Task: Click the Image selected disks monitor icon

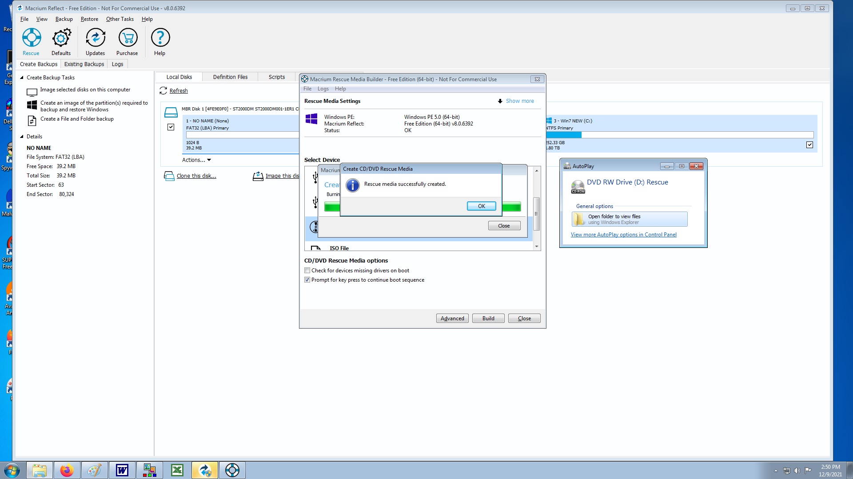Action: [x=32, y=93]
